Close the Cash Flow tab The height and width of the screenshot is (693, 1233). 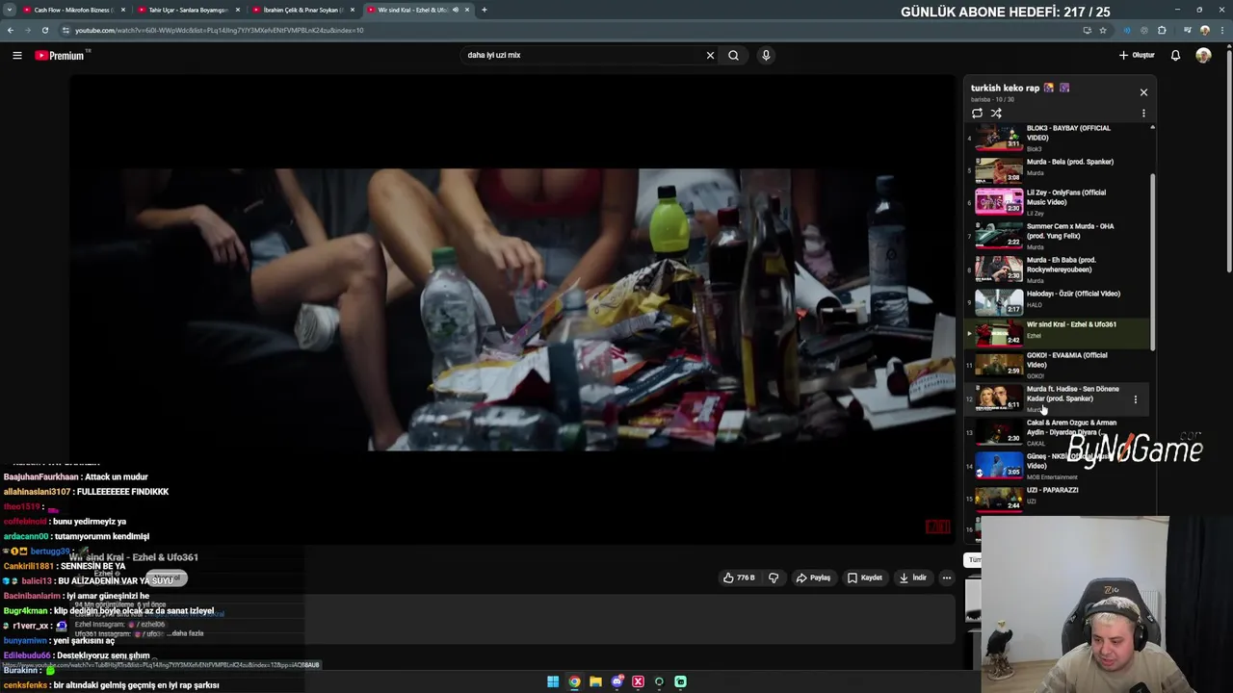pyautogui.click(x=122, y=10)
